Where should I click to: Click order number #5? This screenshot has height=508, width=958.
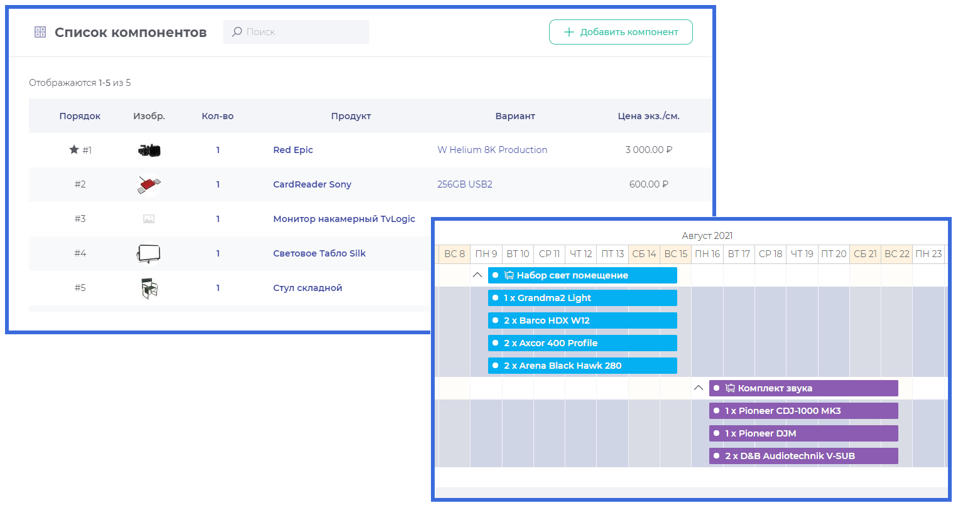pos(80,288)
